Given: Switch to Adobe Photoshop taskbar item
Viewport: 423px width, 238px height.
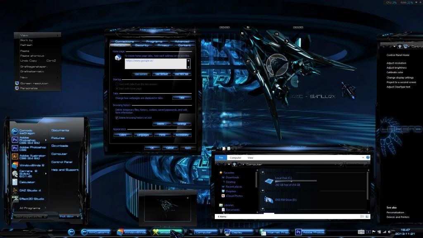Looking at the screenshot, I should pyautogui.click(x=310, y=232).
